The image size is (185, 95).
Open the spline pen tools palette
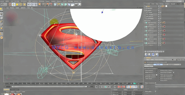click(x=59, y=4)
